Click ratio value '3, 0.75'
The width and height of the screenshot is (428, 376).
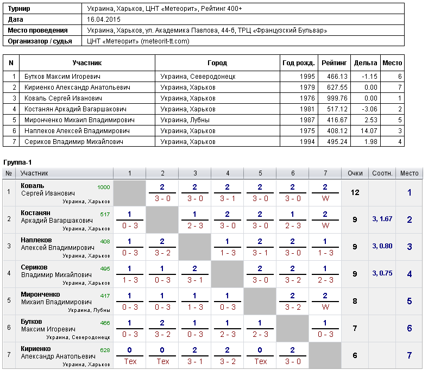tap(382, 273)
